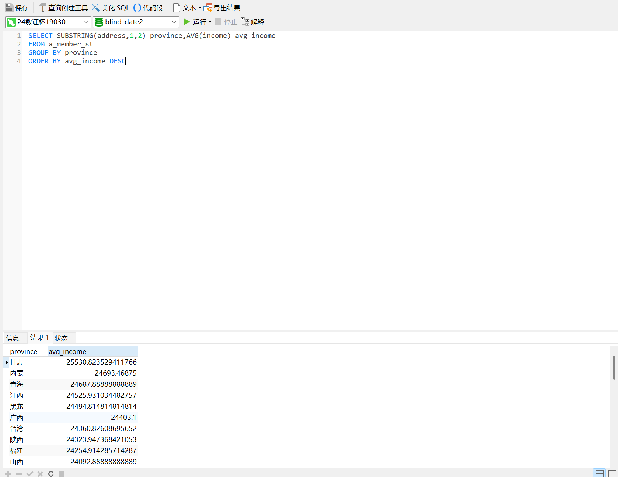Click the province column header
This screenshot has width=618, height=477.
28,351
